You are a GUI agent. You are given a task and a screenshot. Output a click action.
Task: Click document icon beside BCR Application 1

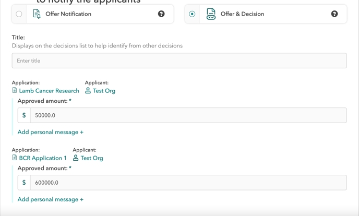[x=15, y=158]
